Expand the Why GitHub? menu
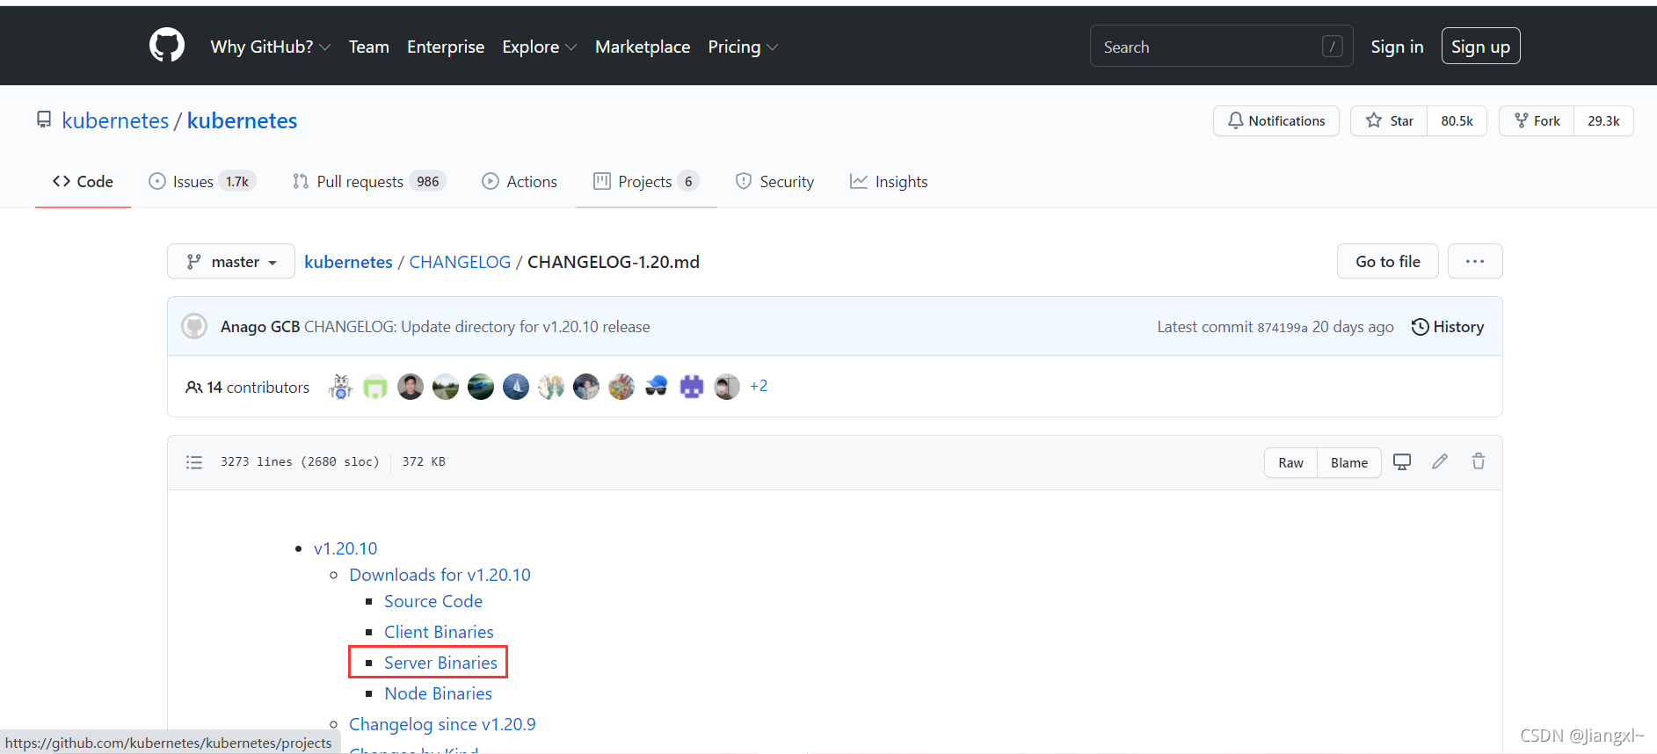The image size is (1657, 754). pyautogui.click(x=270, y=47)
